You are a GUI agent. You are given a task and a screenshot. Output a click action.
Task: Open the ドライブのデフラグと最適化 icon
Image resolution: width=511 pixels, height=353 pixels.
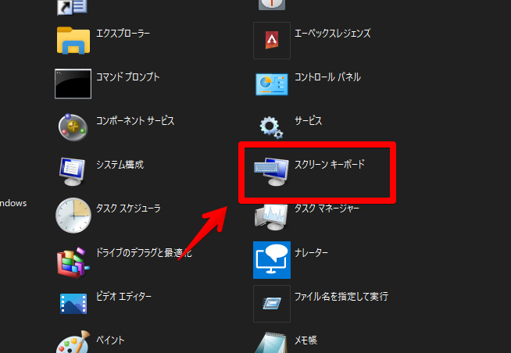tap(73, 262)
